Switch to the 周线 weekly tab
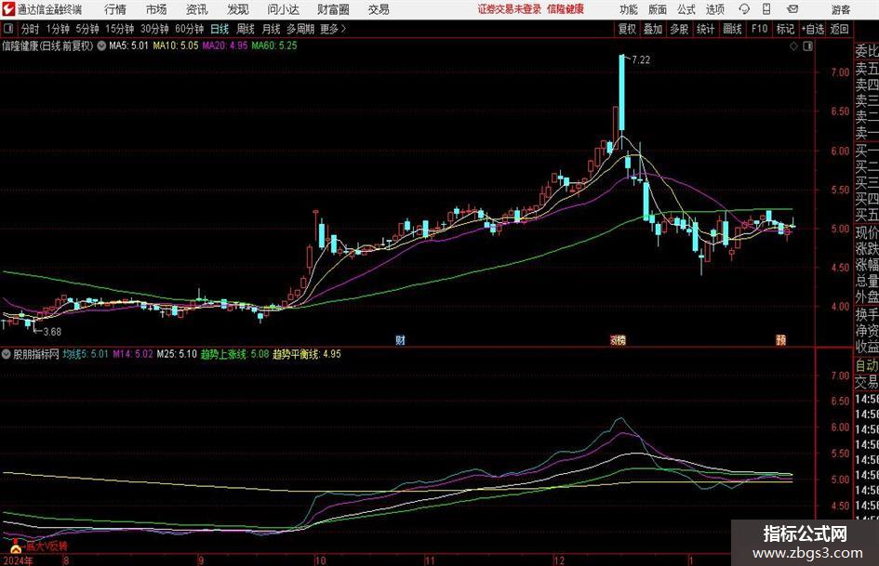The height and width of the screenshot is (566, 879). 246,29
